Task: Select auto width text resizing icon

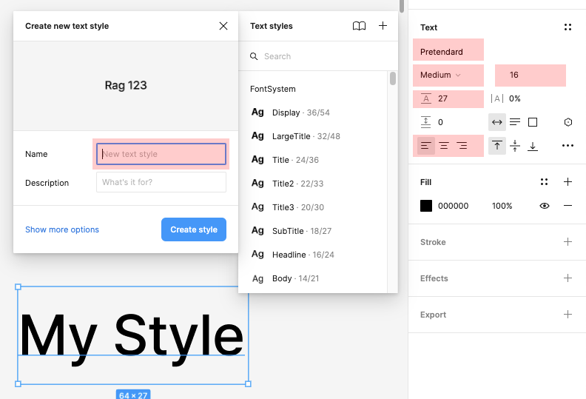Action: click(x=497, y=122)
